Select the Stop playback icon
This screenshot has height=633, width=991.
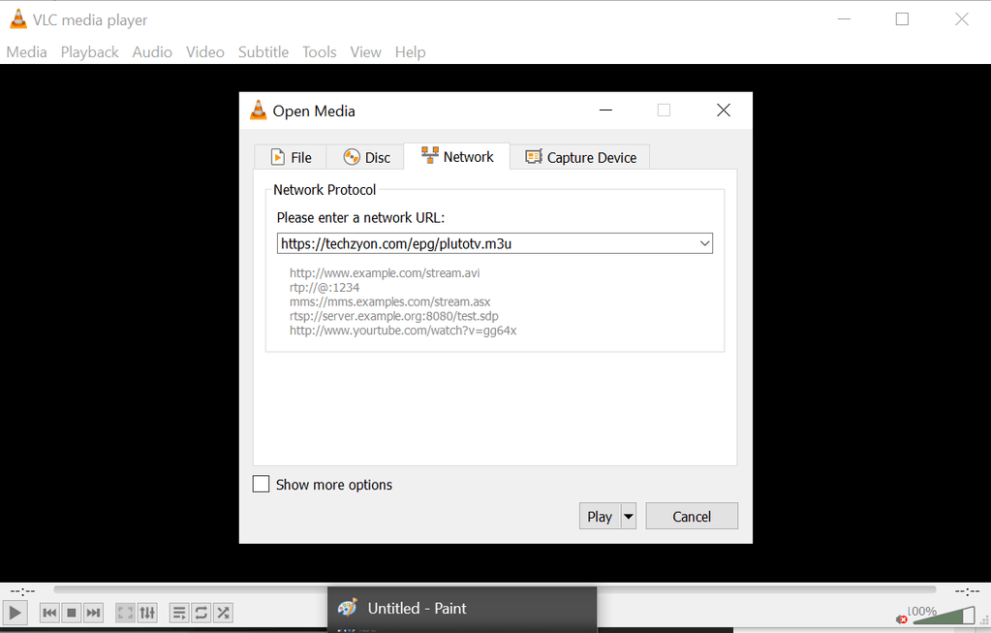[x=70, y=612]
